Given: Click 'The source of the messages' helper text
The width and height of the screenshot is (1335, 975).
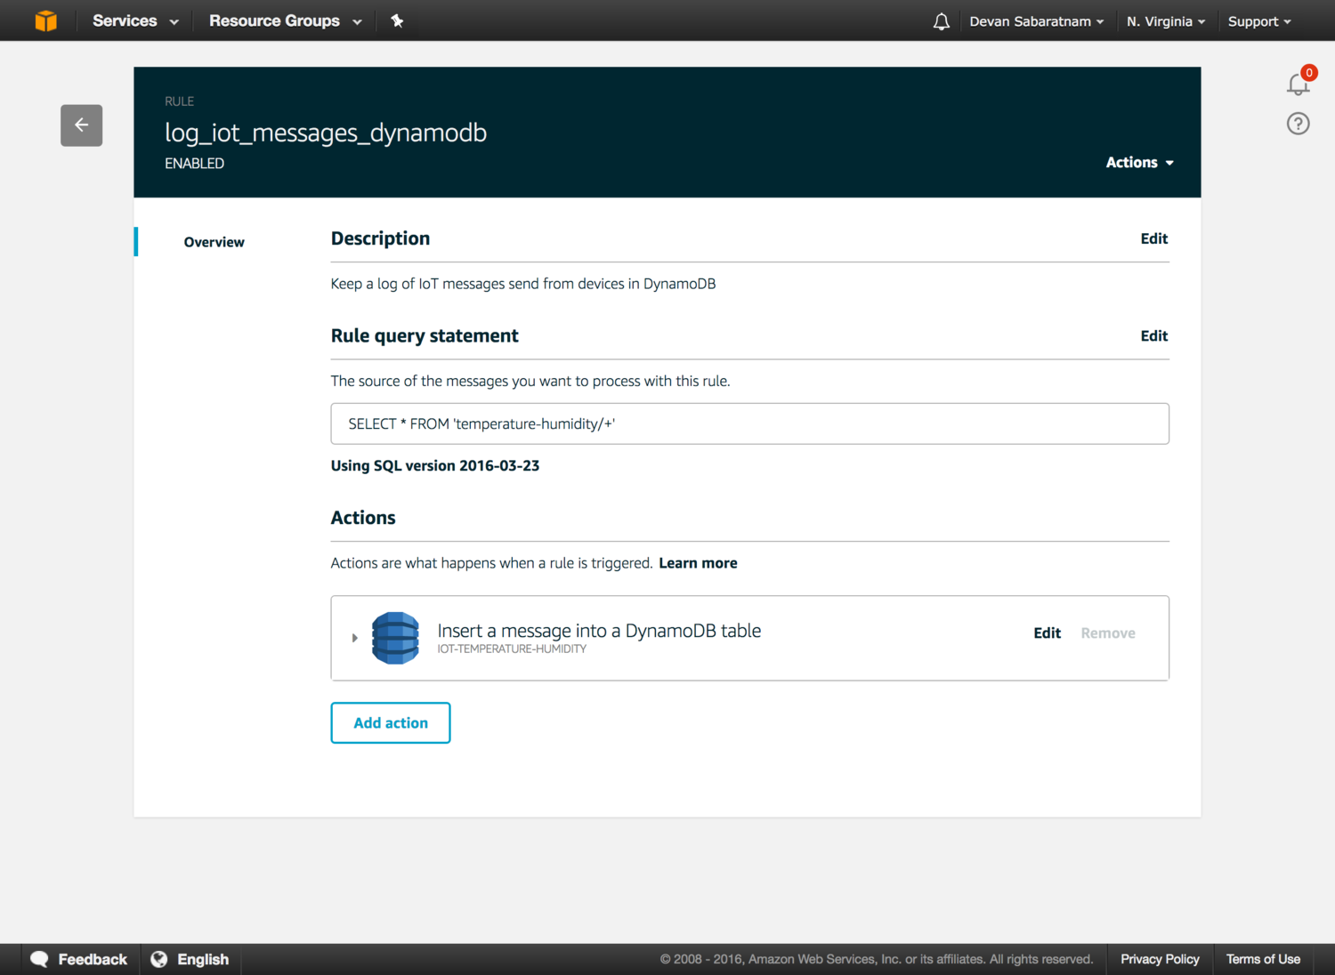Looking at the screenshot, I should pyautogui.click(x=530, y=381).
